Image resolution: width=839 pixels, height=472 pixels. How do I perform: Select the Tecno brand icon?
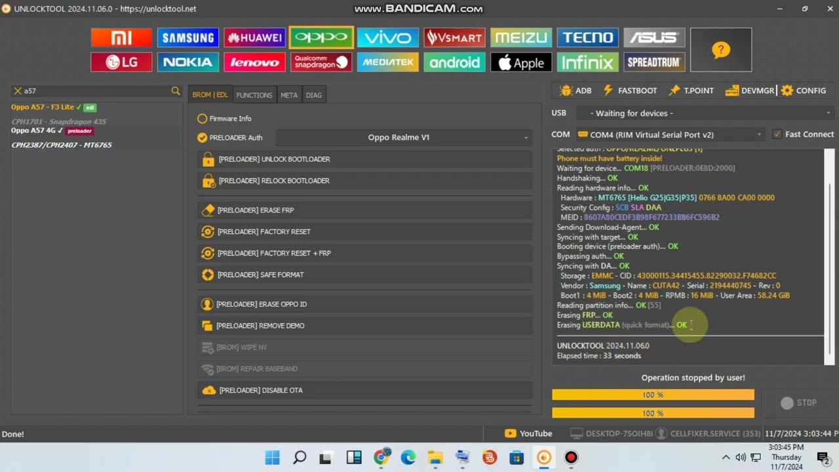(588, 37)
